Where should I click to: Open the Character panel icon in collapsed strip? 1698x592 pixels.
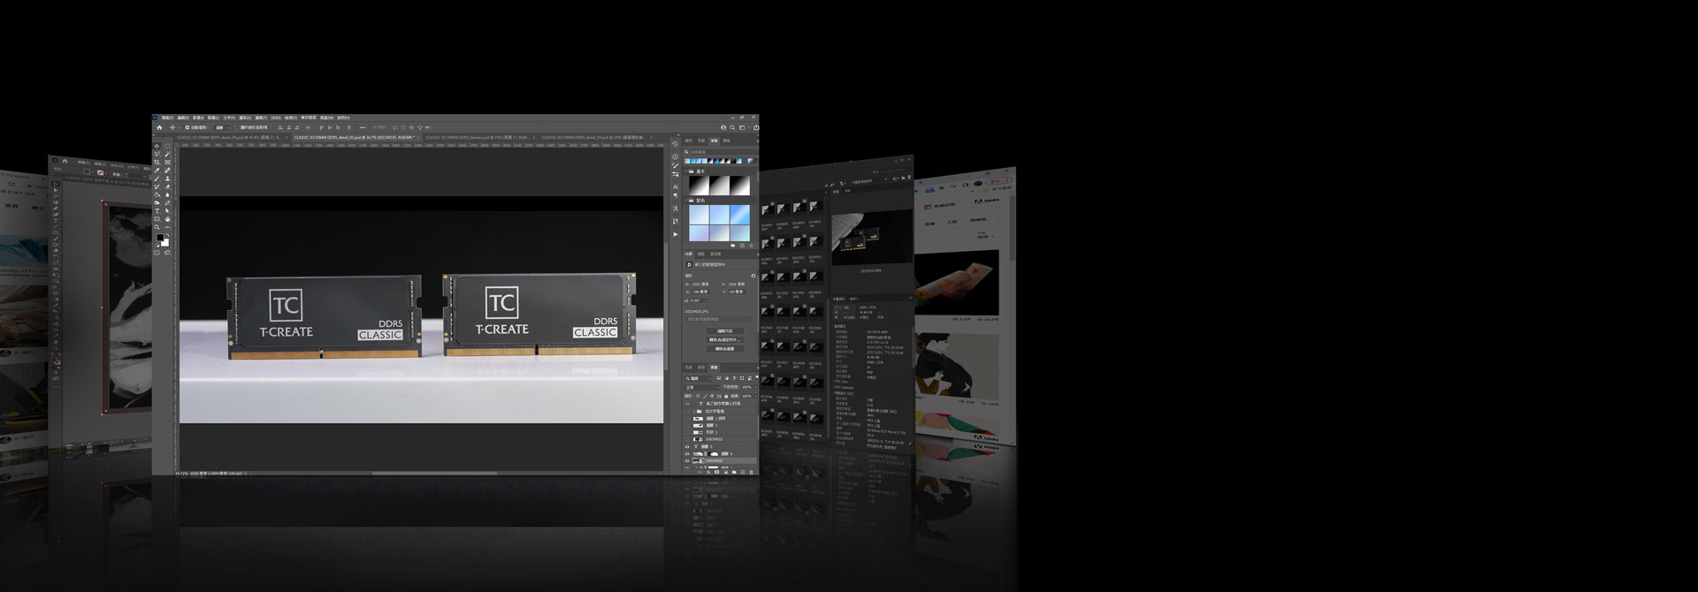tap(676, 187)
